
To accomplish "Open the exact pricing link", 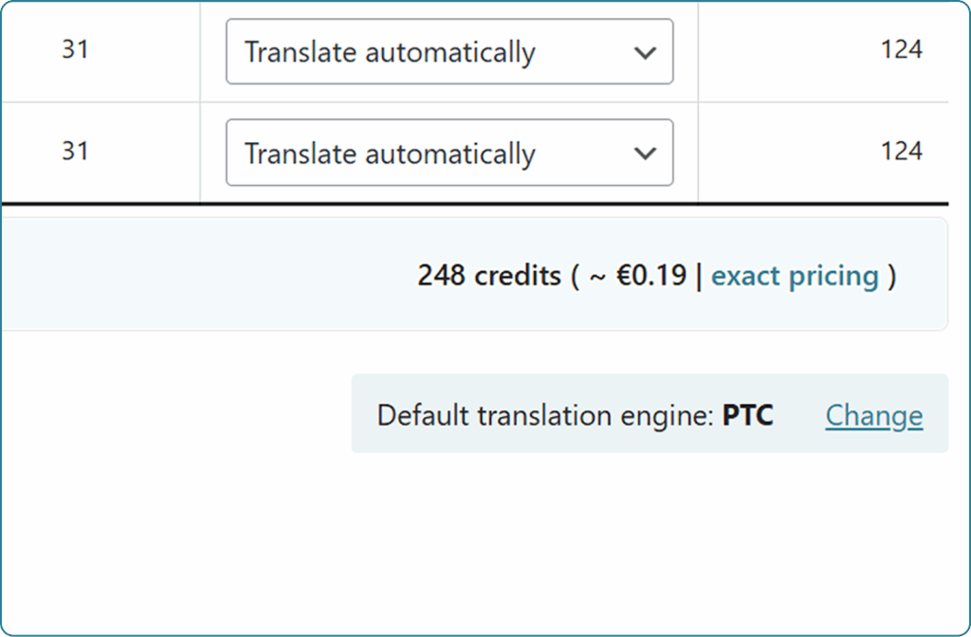I will click(795, 276).
